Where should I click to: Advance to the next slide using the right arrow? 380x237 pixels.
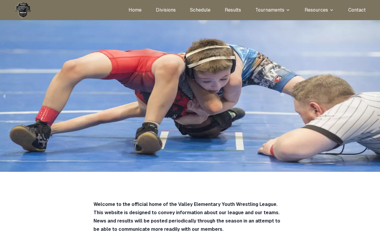(376, 96)
